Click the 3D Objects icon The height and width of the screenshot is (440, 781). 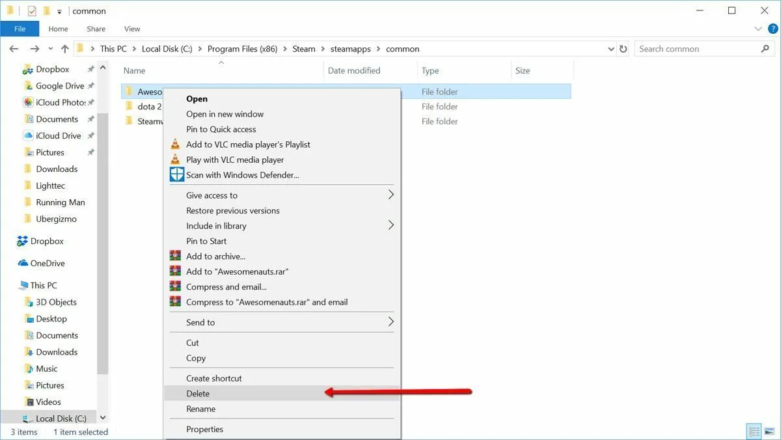point(28,302)
